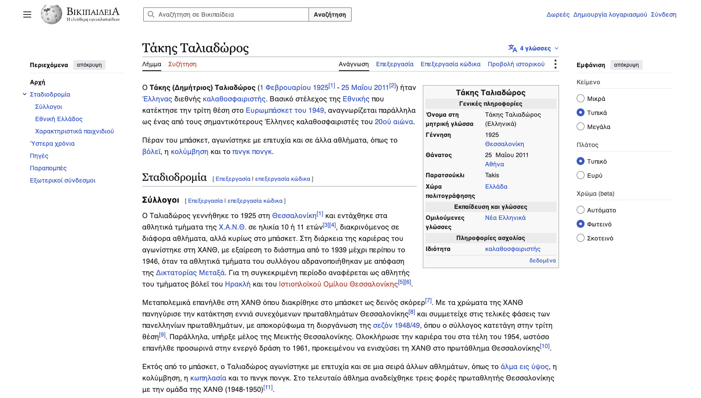Click the search magnifier icon
This screenshot has width=701, height=398.
coord(151,14)
